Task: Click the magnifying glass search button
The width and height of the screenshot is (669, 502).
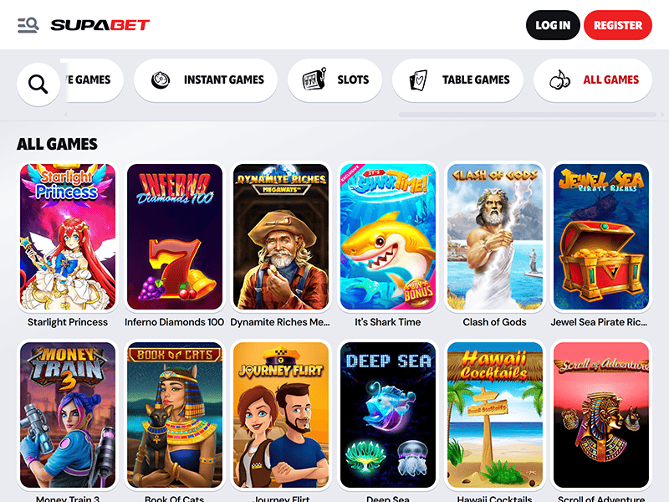Action: click(38, 85)
